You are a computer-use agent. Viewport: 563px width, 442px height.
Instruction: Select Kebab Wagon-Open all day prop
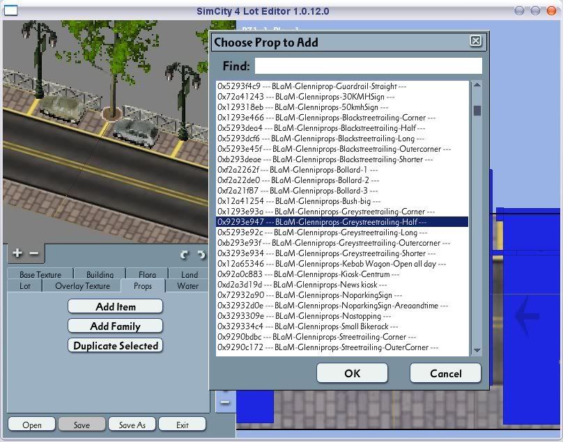(343, 264)
